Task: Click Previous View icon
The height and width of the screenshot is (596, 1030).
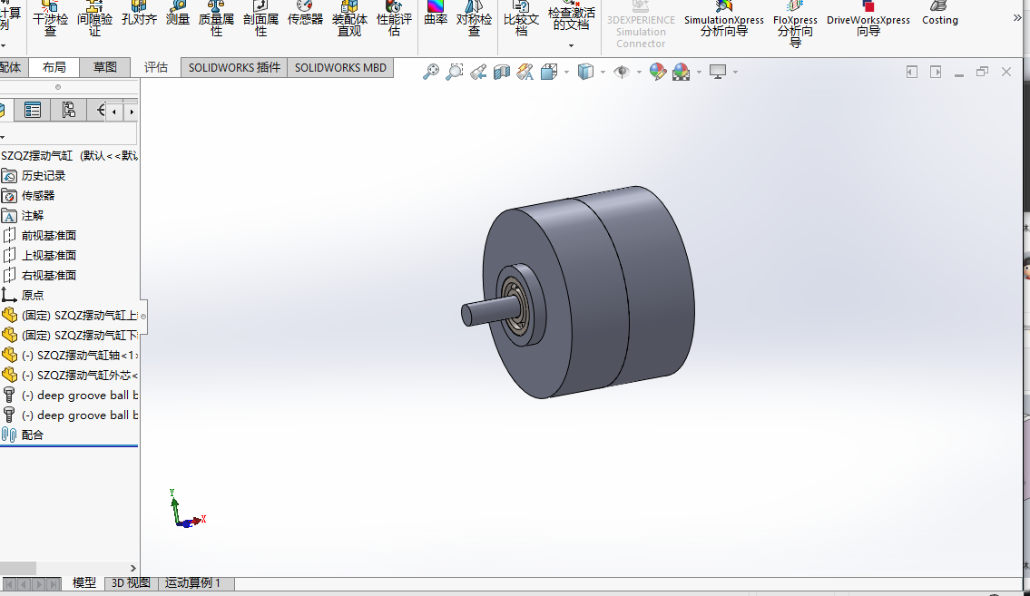Action: [x=478, y=72]
